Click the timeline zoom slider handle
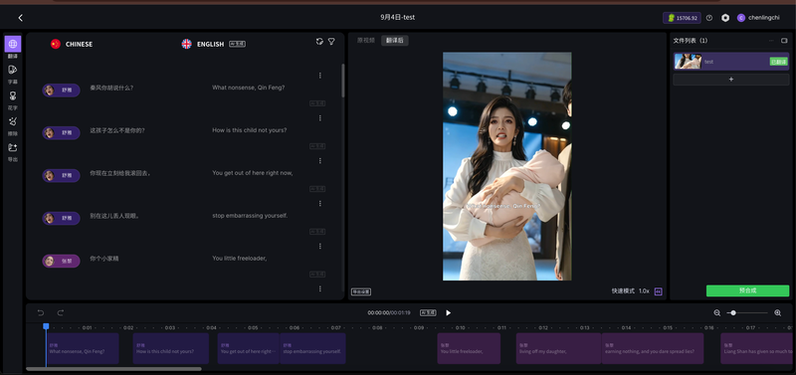The height and width of the screenshot is (375, 796). (x=733, y=313)
